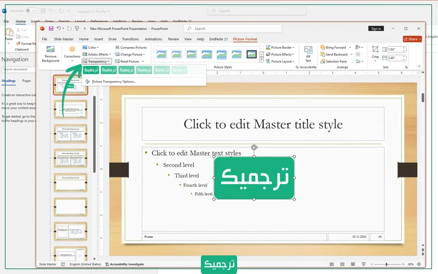Screen dimensions: 438x274
Task: Click the picture rotation handle
Action: (x=254, y=147)
